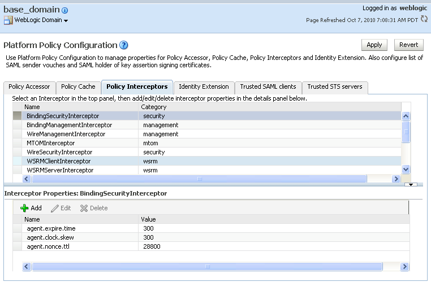Click the Name column header of interceptors table
Image resolution: width=431 pixels, height=286 pixels.
(x=80, y=107)
